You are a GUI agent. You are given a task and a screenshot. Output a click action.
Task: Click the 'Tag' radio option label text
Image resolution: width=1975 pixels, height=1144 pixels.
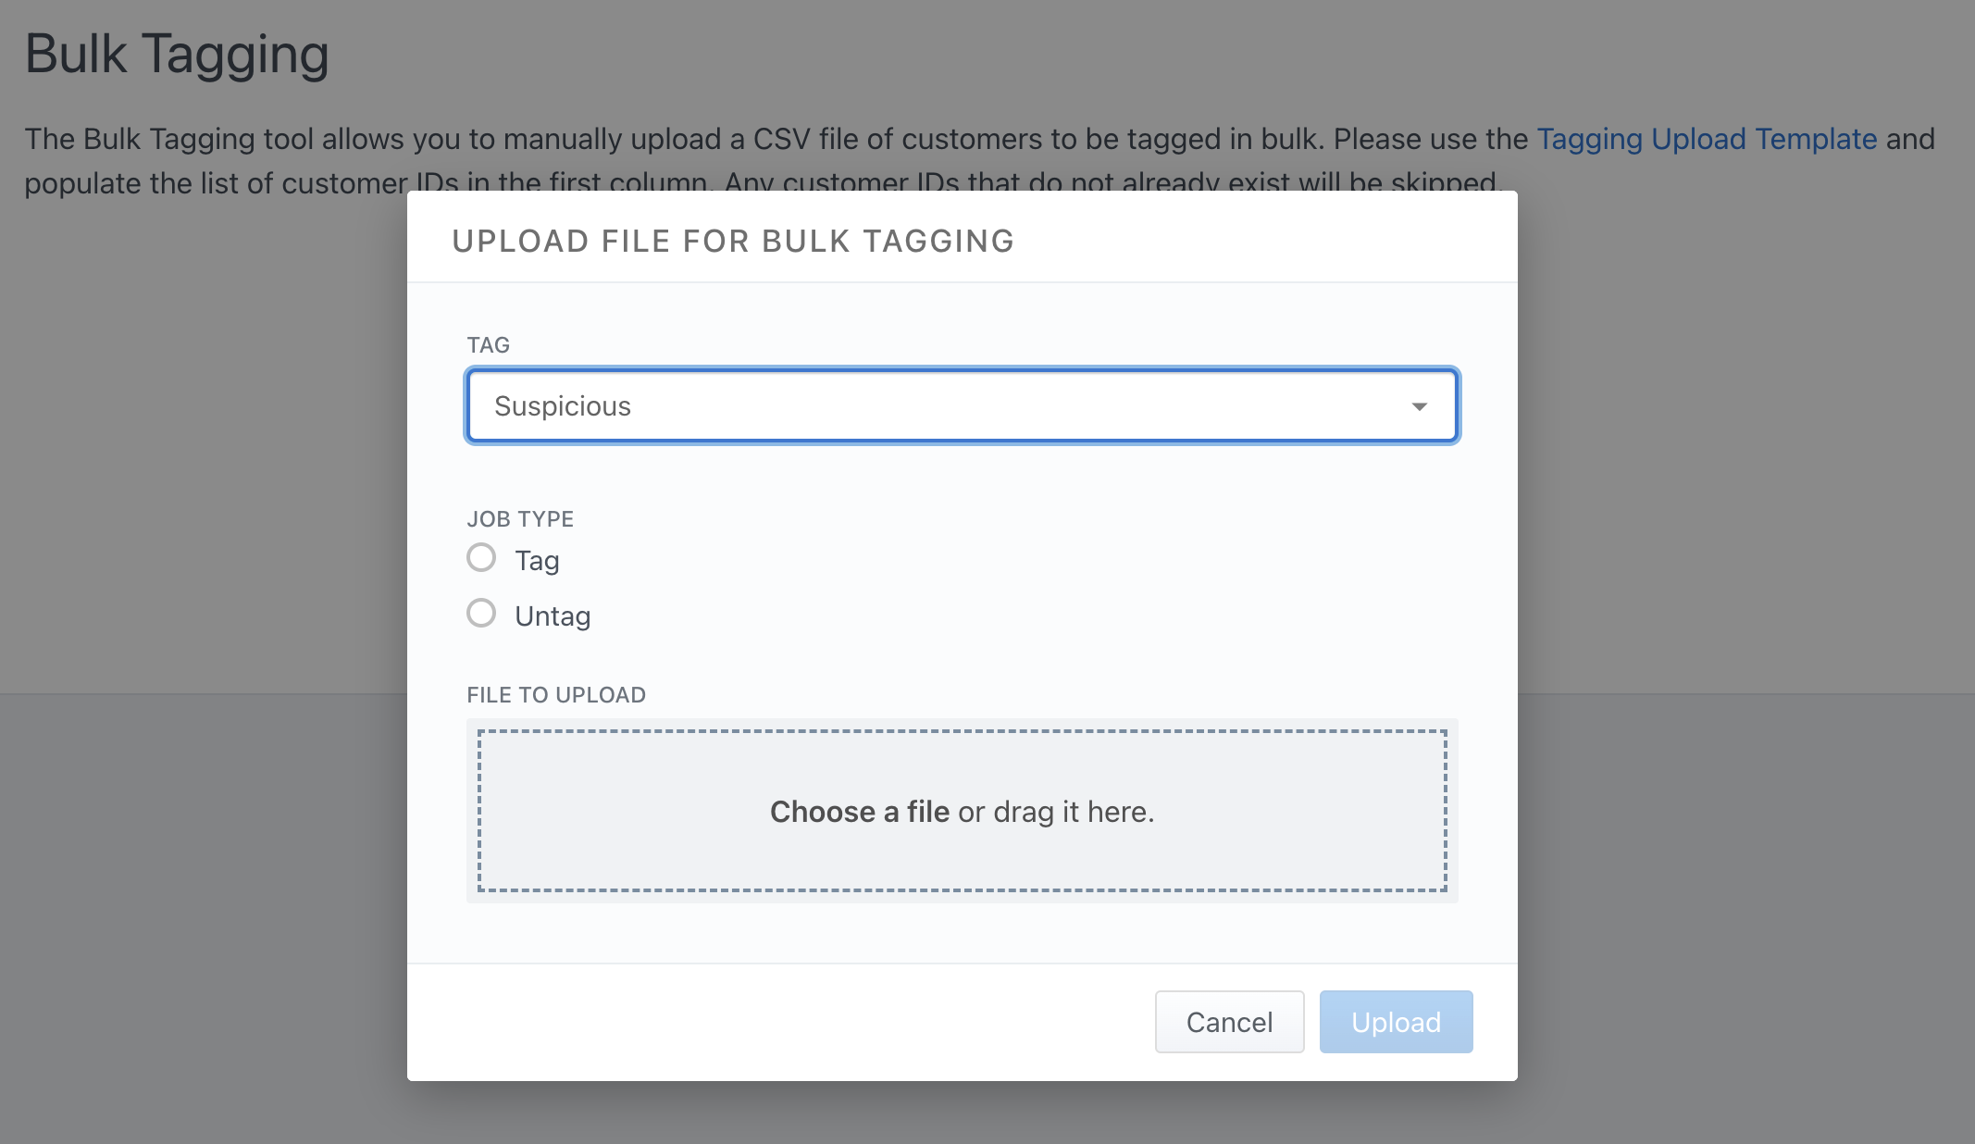(537, 561)
